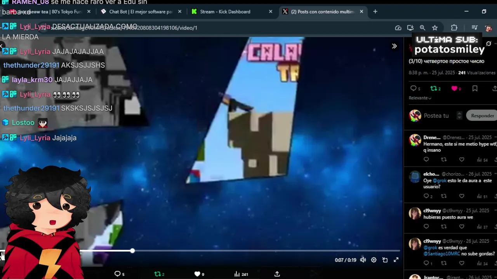The image size is (497, 279).
Task: Toggle picture-in-picture in the video player
Action: [385, 260]
